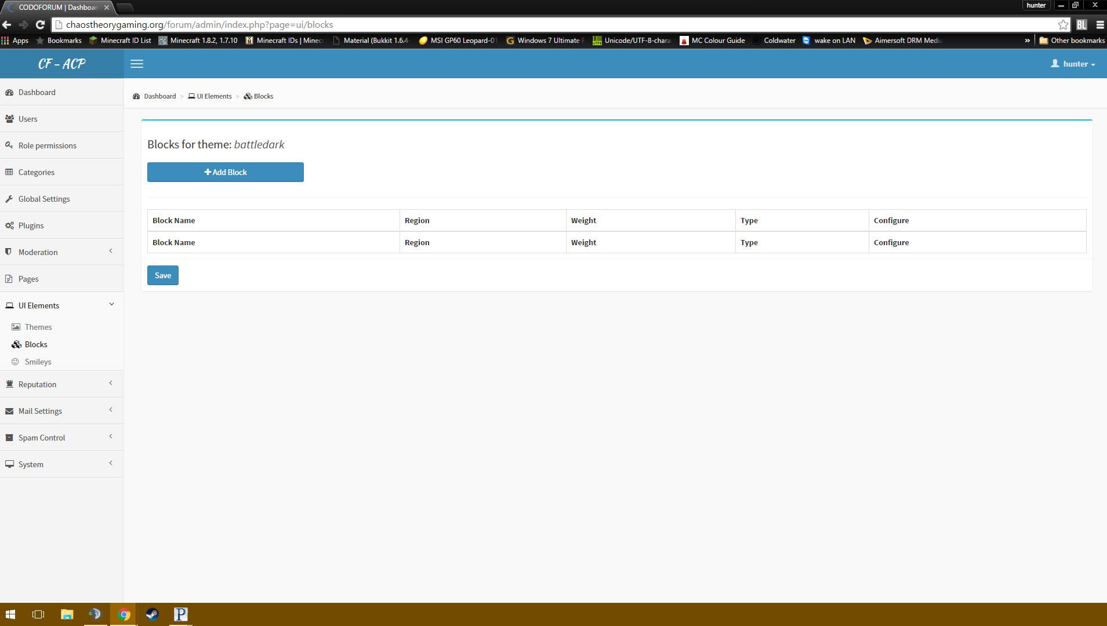Viewport: 1107px width, 626px height.
Task: Open the Themes submenu item
Action: tap(38, 327)
